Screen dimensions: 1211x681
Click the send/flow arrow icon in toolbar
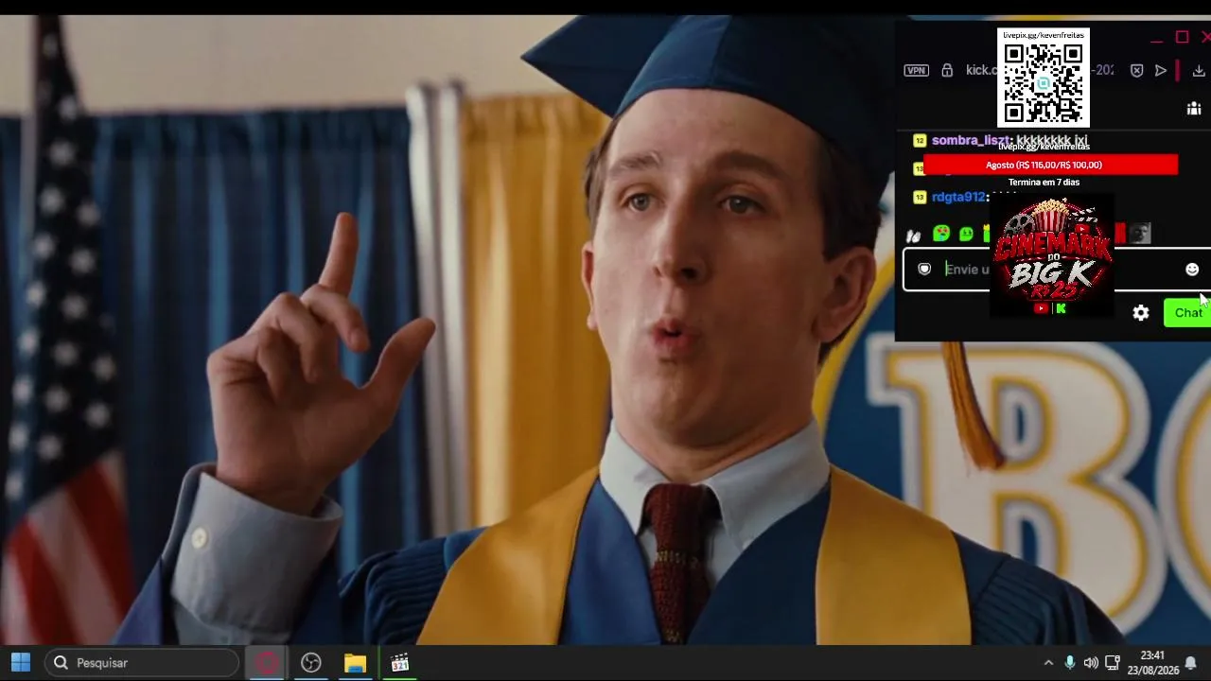pos(1161,70)
